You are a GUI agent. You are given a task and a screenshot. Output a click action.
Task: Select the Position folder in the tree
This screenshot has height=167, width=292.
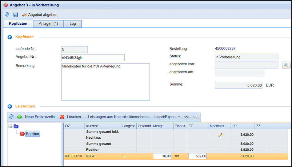click(32, 134)
